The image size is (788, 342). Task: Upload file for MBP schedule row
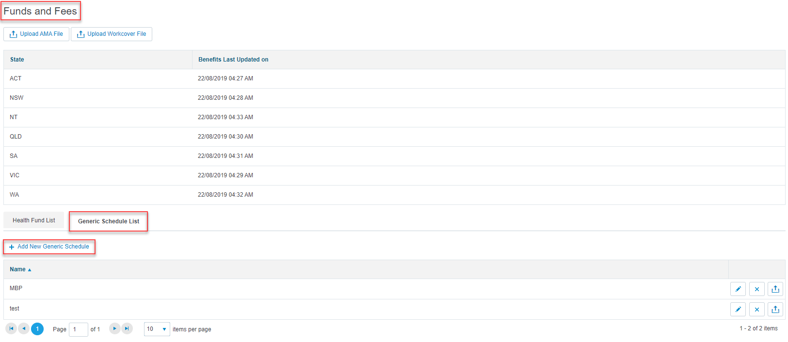coord(775,289)
